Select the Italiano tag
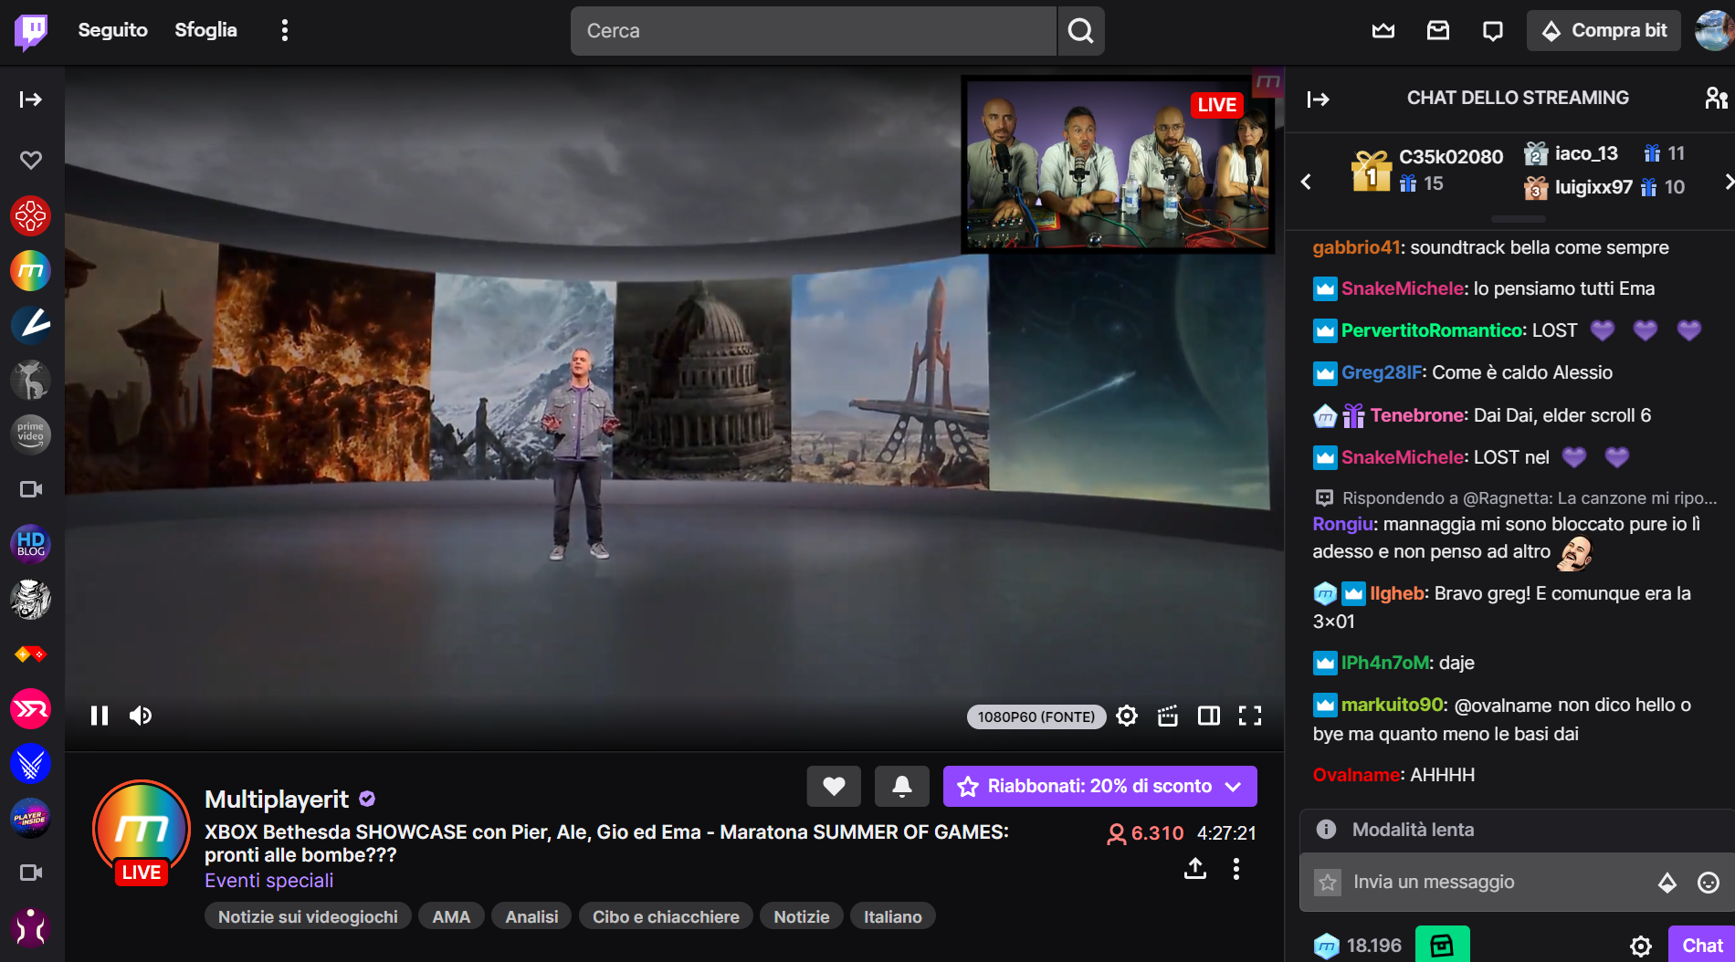Image resolution: width=1735 pixels, height=962 pixels. pyautogui.click(x=893, y=916)
